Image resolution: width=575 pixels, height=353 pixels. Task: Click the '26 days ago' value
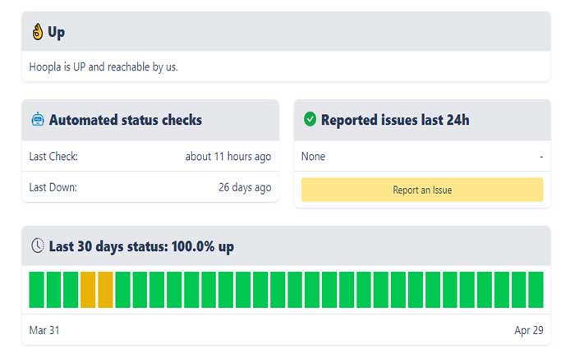pos(245,187)
